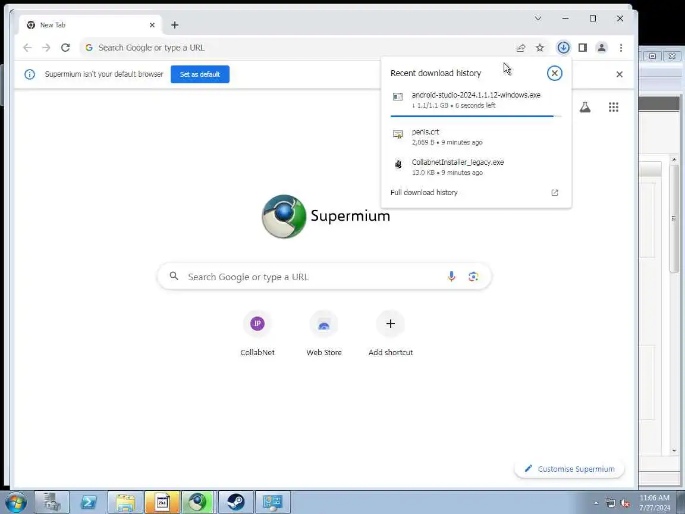Open Steam from the taskbar
Image resolution: width=685 pixels, height=514 pixels.
236,502
